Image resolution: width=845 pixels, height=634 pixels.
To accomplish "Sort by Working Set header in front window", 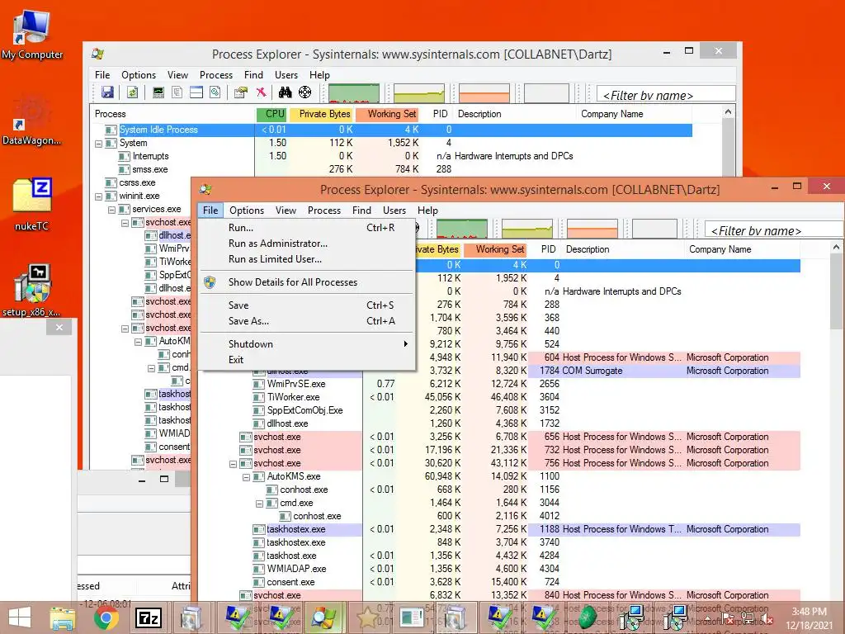I will pyautogui.click(x=496, y=249).
